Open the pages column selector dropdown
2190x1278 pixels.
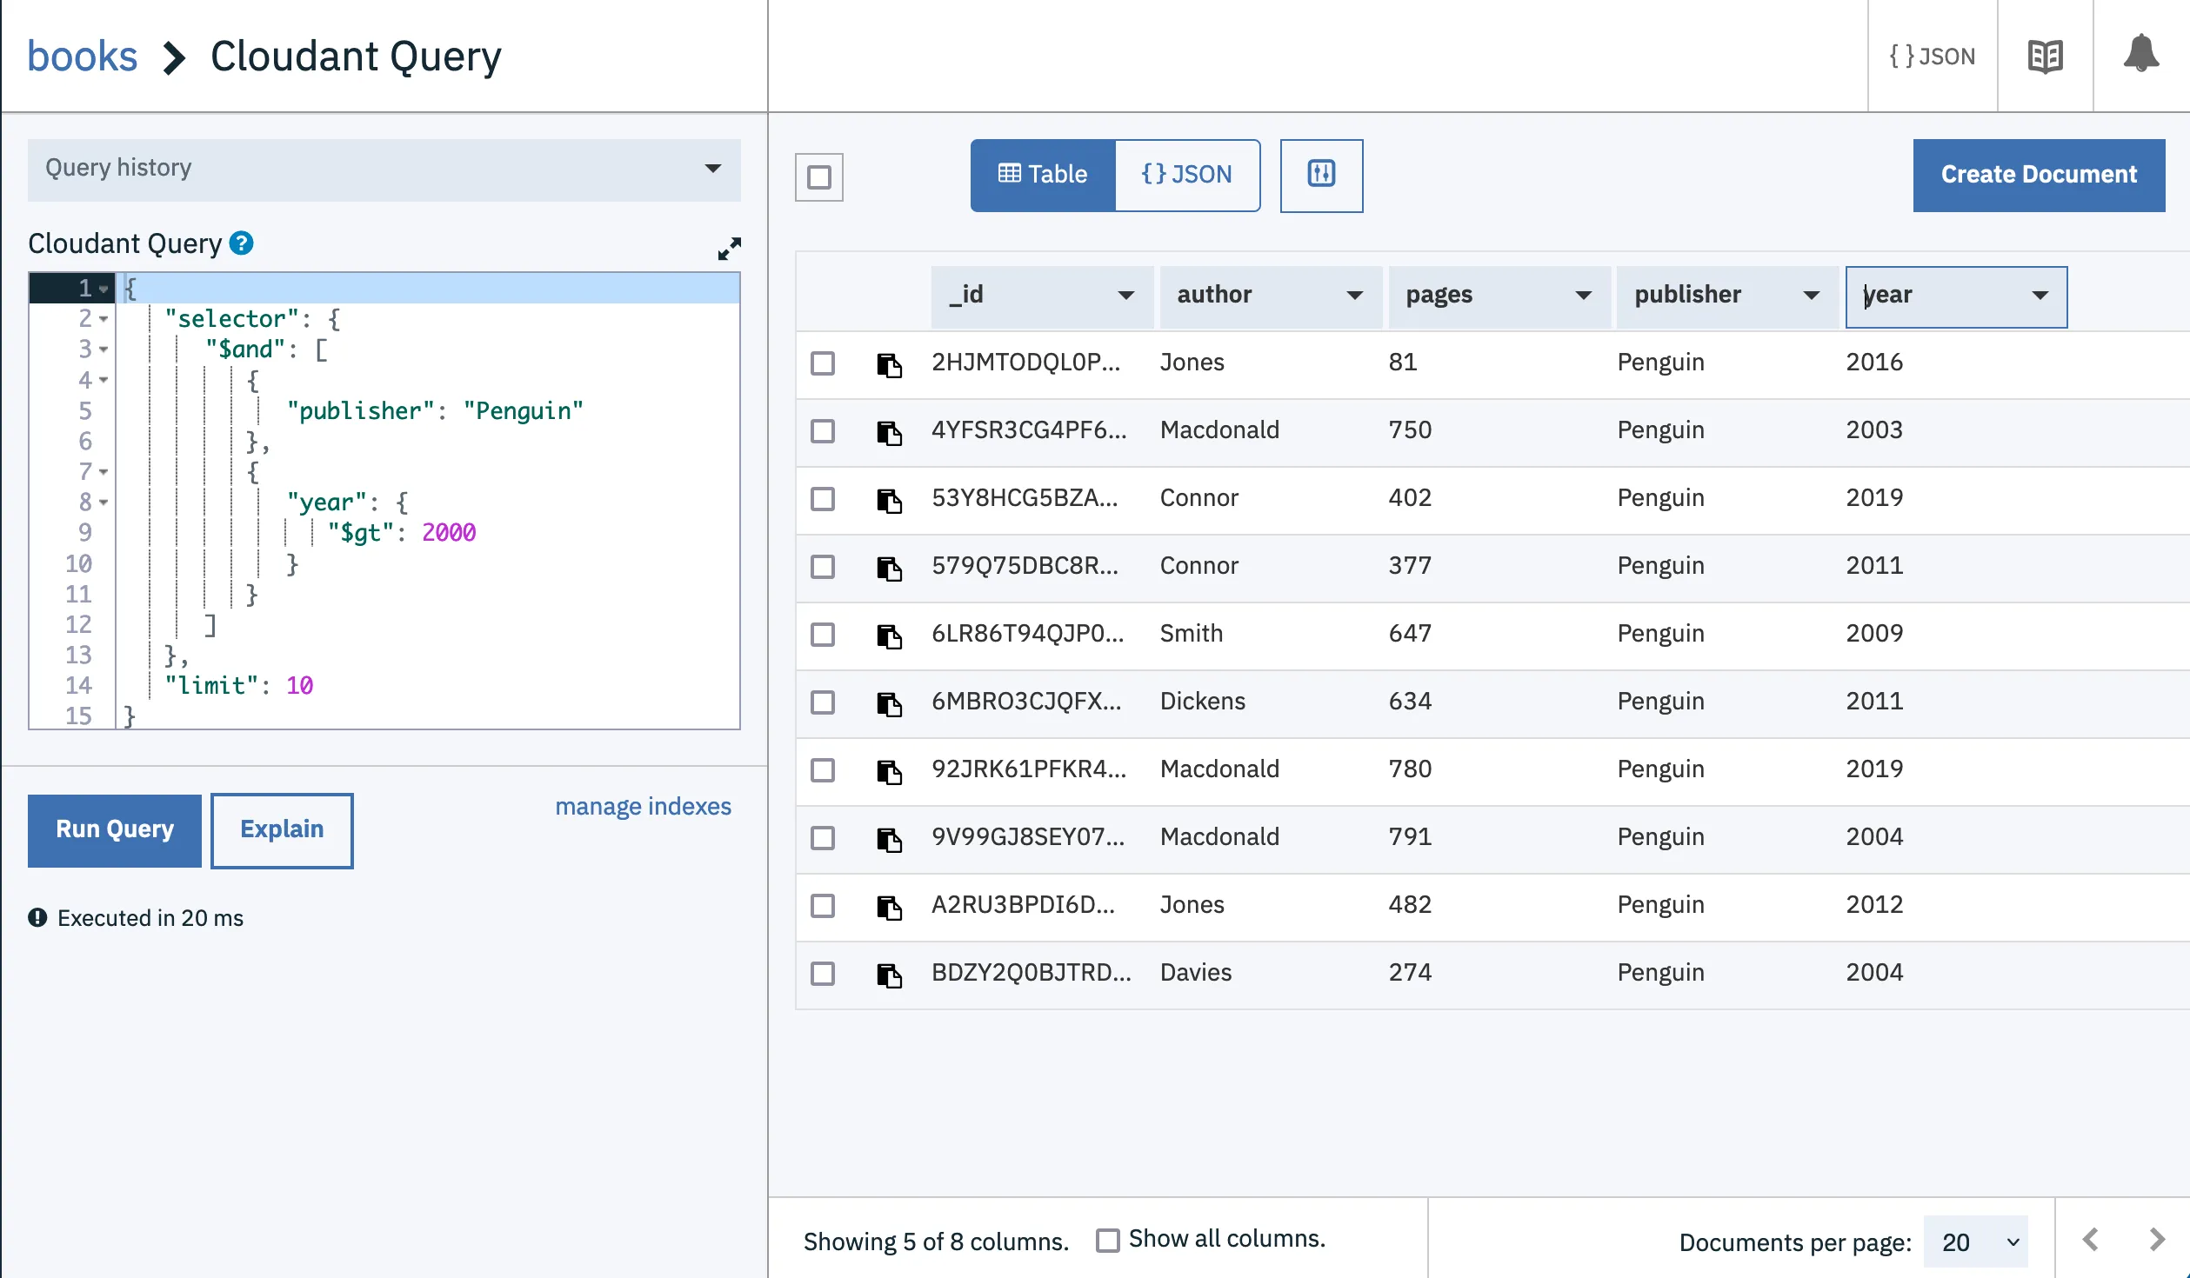click(1499, 296)
